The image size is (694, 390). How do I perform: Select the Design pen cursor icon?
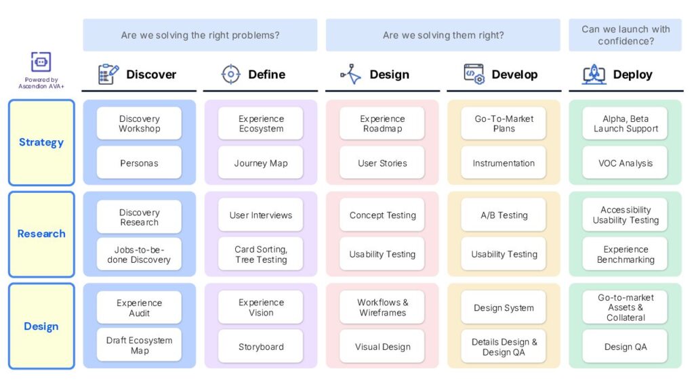[351, 74]
